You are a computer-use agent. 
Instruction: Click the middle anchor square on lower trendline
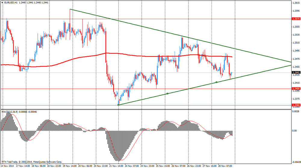pyautogui.click(x=167, y=93)
